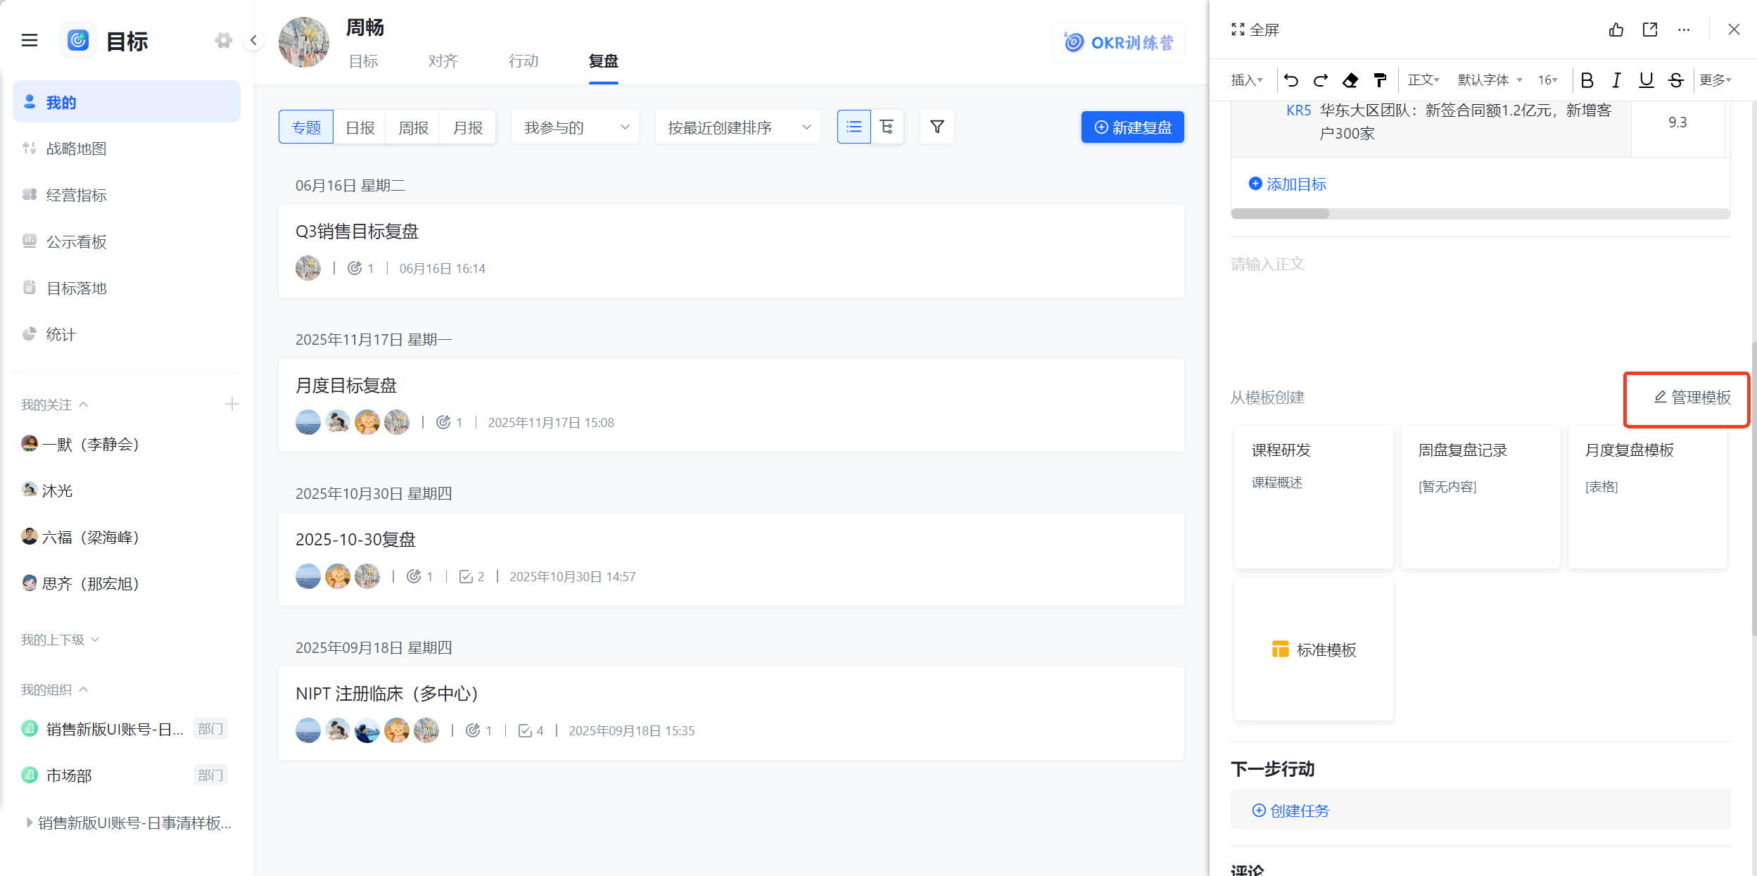The width and height of the screenshot is (1757, 876).
Task: Select the 月报 review type tab
Action: click(x=467, y=127)
